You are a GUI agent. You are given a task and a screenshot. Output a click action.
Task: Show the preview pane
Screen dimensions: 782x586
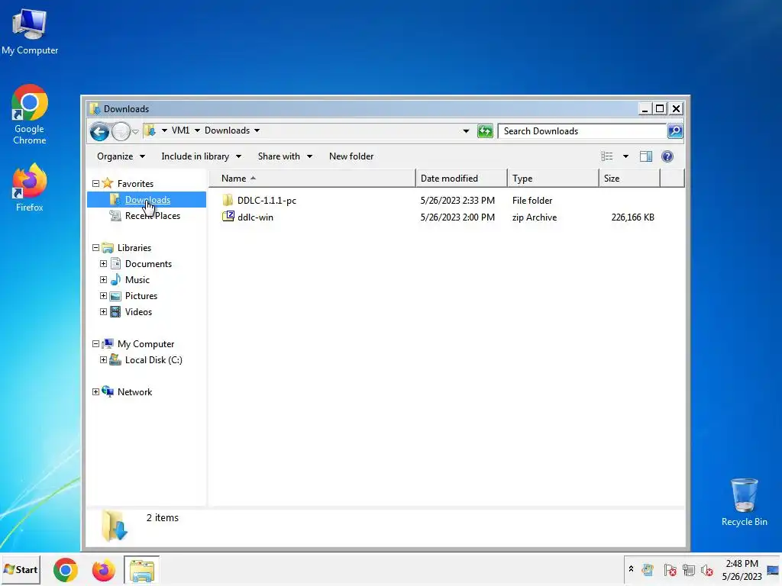point(646,156)
